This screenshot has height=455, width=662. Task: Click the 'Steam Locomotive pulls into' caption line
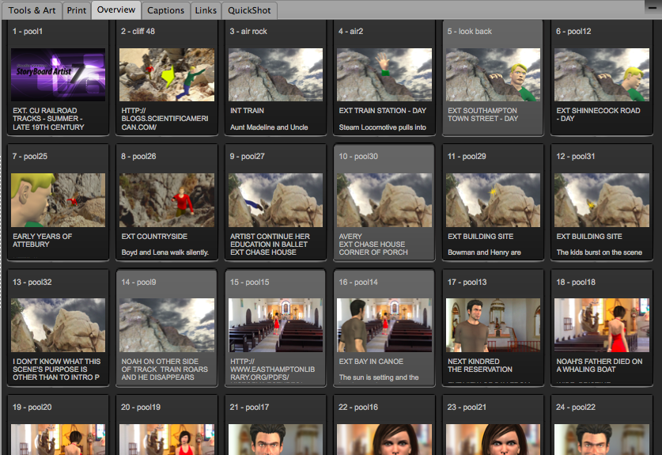[x=382, y=127]
